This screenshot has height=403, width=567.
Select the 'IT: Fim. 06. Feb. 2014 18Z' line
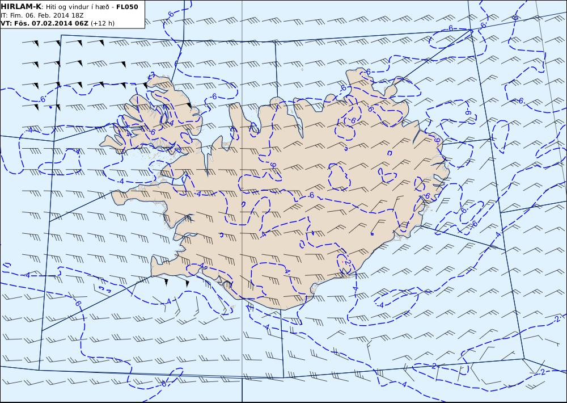coord(43,15)
